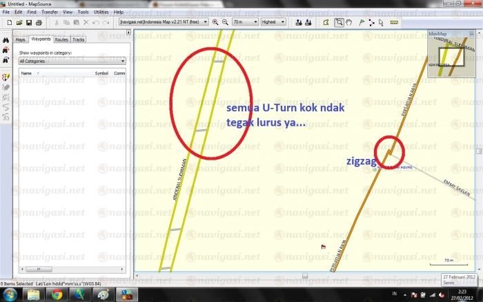
Task: Open the Transfer menu
Action: pyautogui.click(x=49, y=12)
